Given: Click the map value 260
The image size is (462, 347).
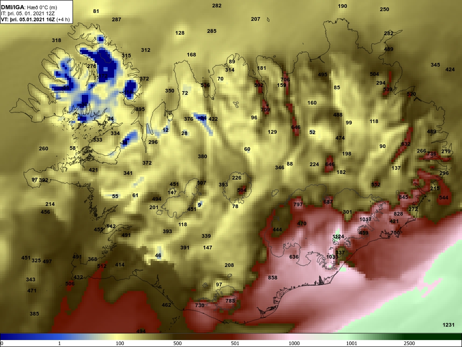Looking at the screenshot, I should coord(43,149).
